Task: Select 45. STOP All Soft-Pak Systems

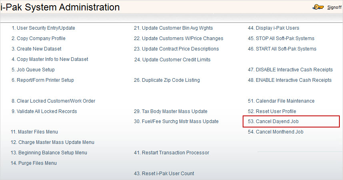Action: pos(281,38)
